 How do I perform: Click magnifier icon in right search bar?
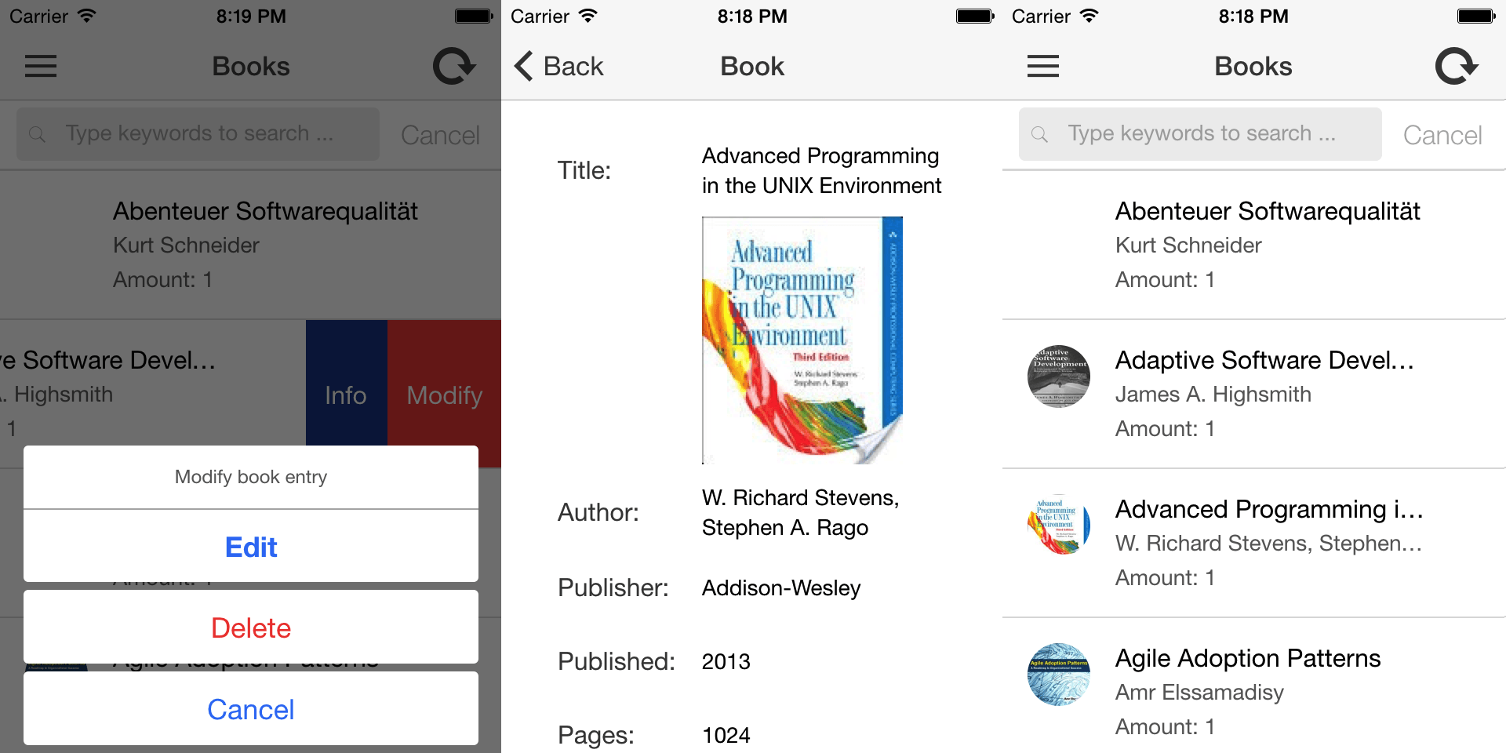1039,134
